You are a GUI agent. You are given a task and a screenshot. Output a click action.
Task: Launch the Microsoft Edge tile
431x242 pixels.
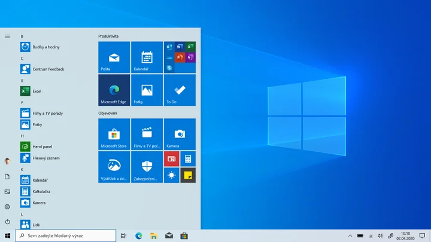click(114, 90)
